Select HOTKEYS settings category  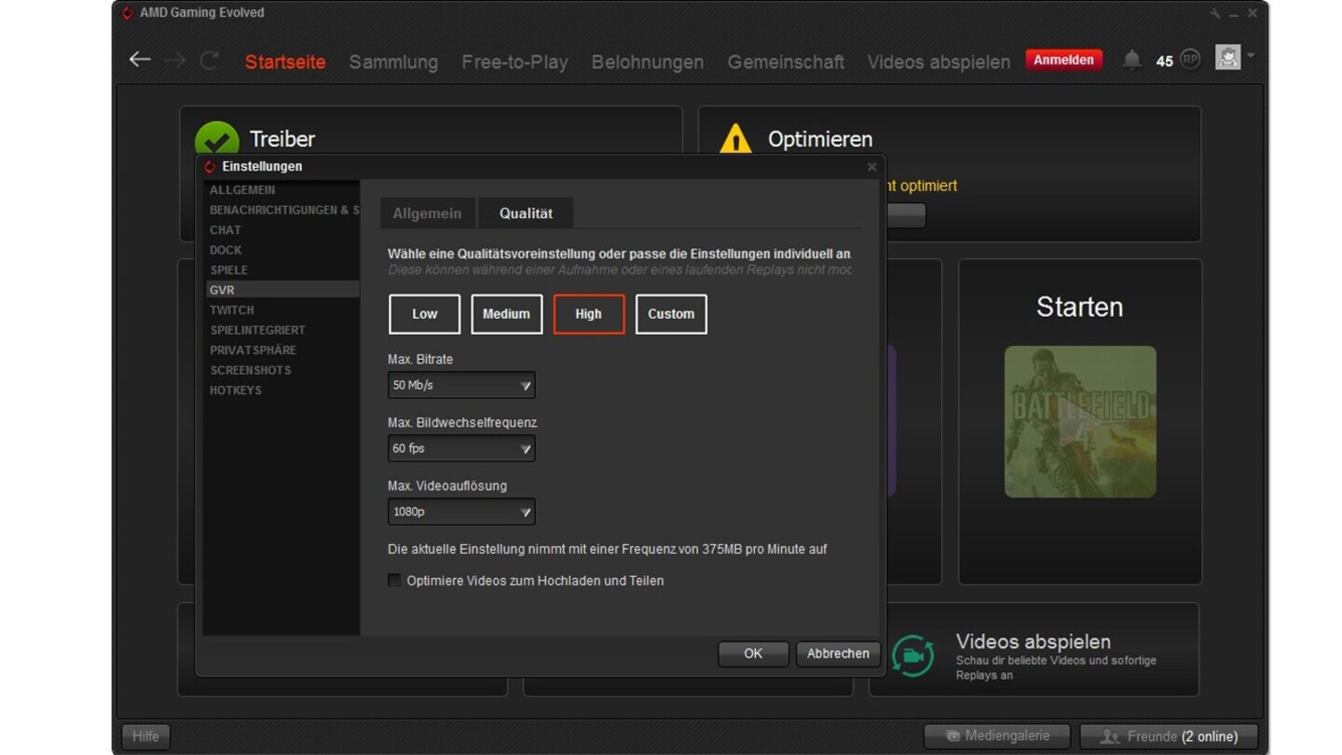[x=281, y=391]
